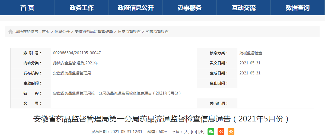Viewport: 325px width, 138px height.
Task: Set font size to medium with [中]
Action: pos(194,132)
